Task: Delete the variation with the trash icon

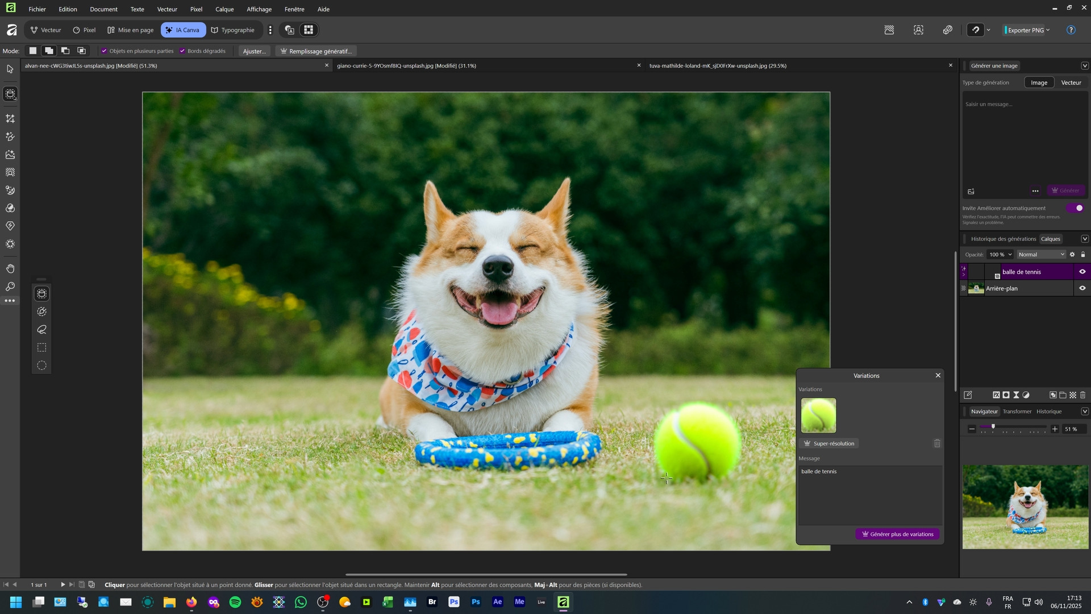Action: click(937, 443)
